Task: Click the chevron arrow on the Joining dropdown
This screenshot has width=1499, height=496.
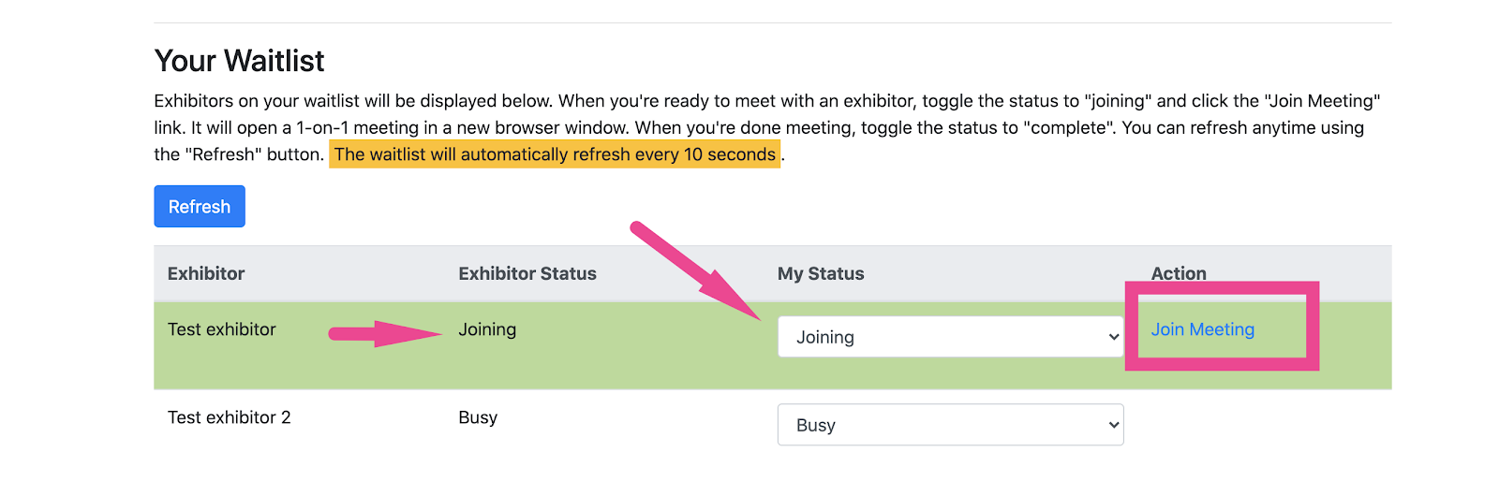Action: tap(1113, 337)
